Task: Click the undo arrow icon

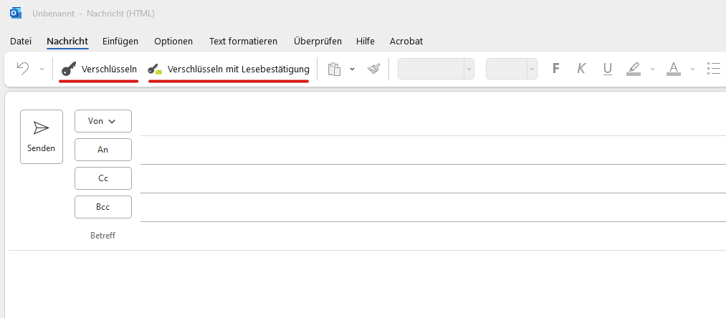Action: [23, 69]
